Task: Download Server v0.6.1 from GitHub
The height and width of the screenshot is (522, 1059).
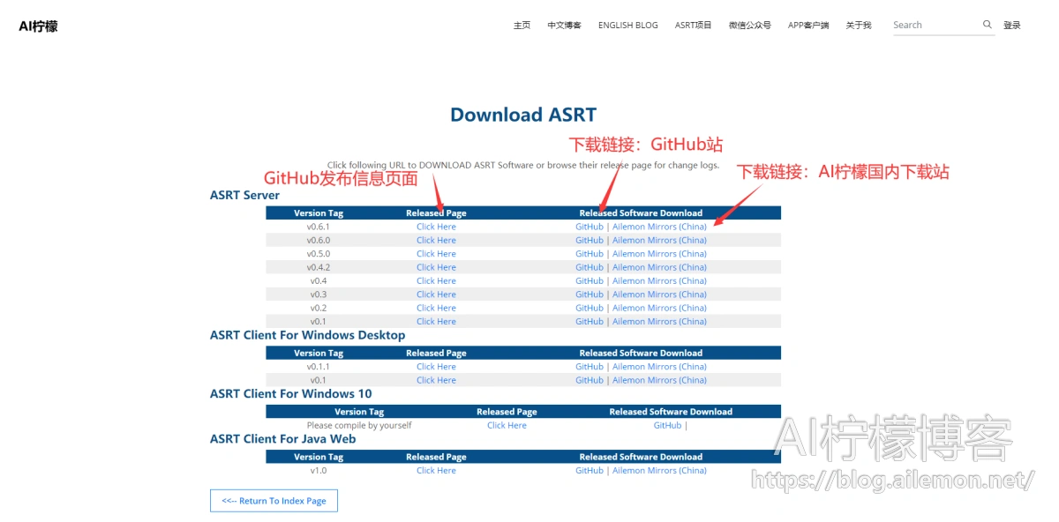Action: pos(590,227)
